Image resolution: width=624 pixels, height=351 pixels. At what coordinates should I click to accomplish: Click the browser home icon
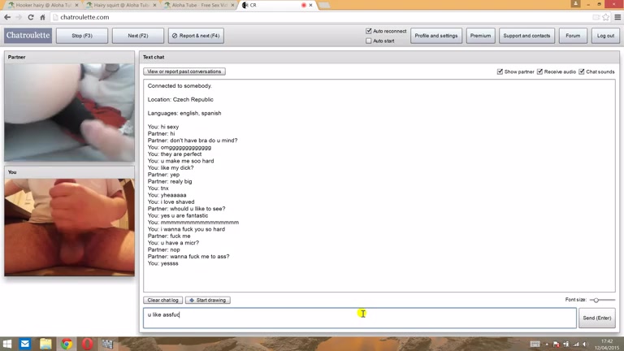pyautogui.click(x=42, y=17)
